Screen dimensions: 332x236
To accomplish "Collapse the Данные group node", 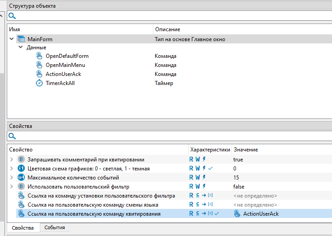I will point(20,47).
